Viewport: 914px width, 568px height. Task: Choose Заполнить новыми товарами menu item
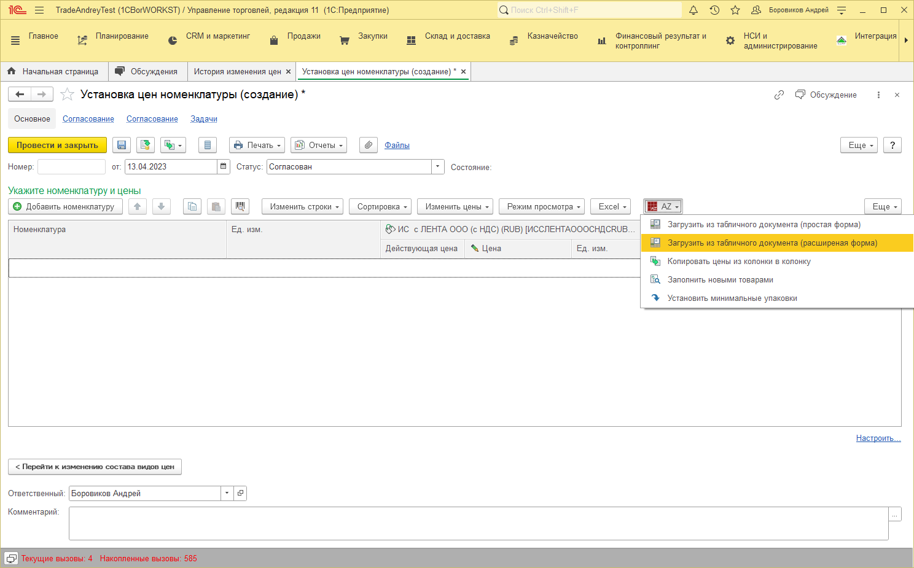coord(720,280)
